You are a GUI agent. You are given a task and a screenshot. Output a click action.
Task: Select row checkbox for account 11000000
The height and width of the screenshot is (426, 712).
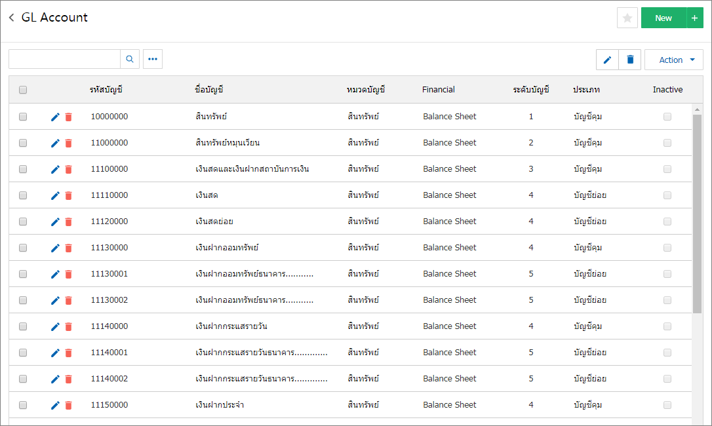click(23, 143)
